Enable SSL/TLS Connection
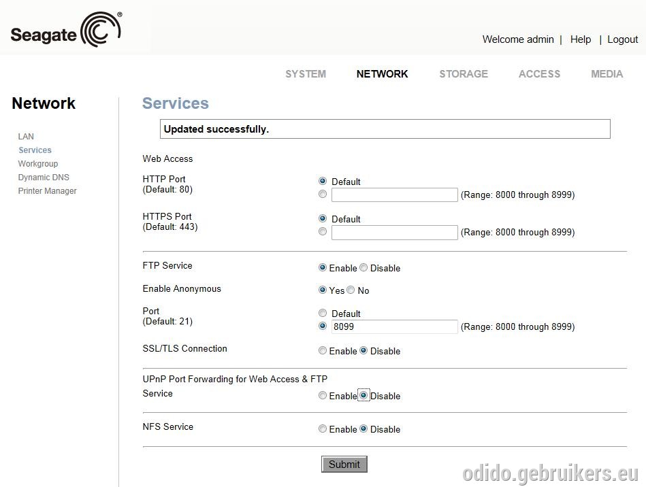This screenshot has width=646, height=487. [x=323, y=350]
